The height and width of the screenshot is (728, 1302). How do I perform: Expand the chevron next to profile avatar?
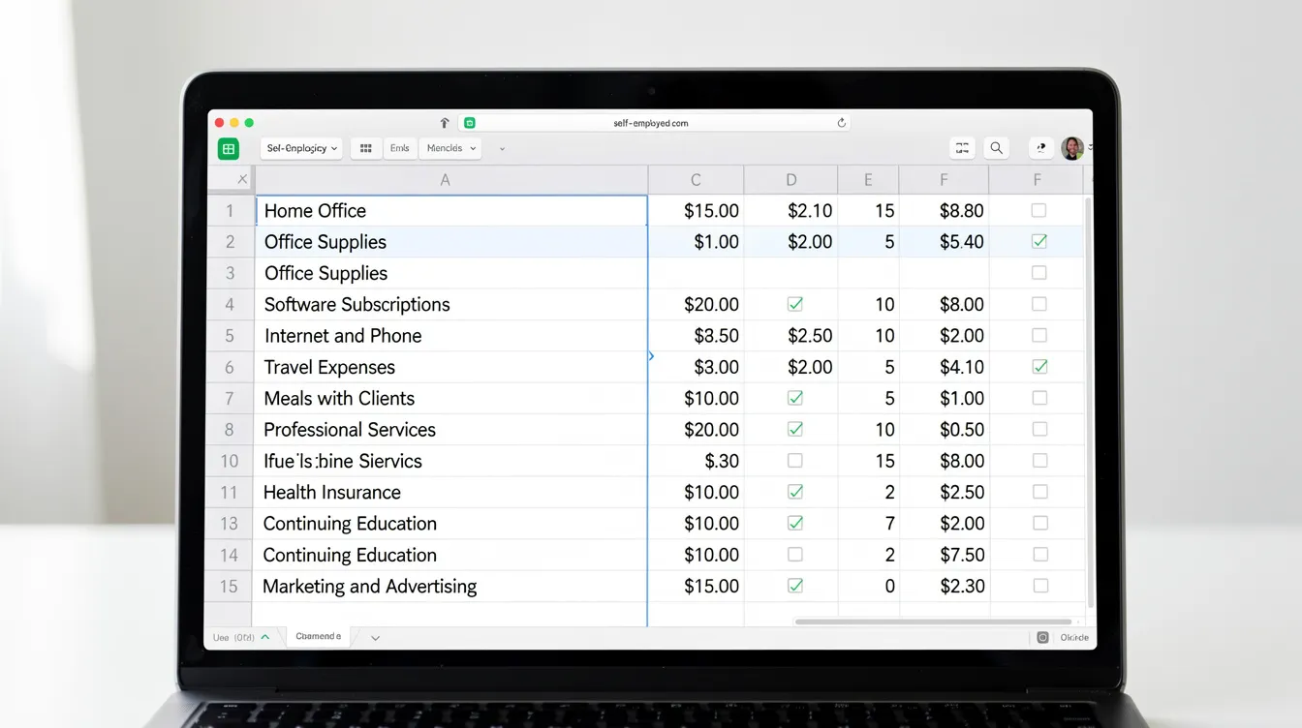point(1090,148)
